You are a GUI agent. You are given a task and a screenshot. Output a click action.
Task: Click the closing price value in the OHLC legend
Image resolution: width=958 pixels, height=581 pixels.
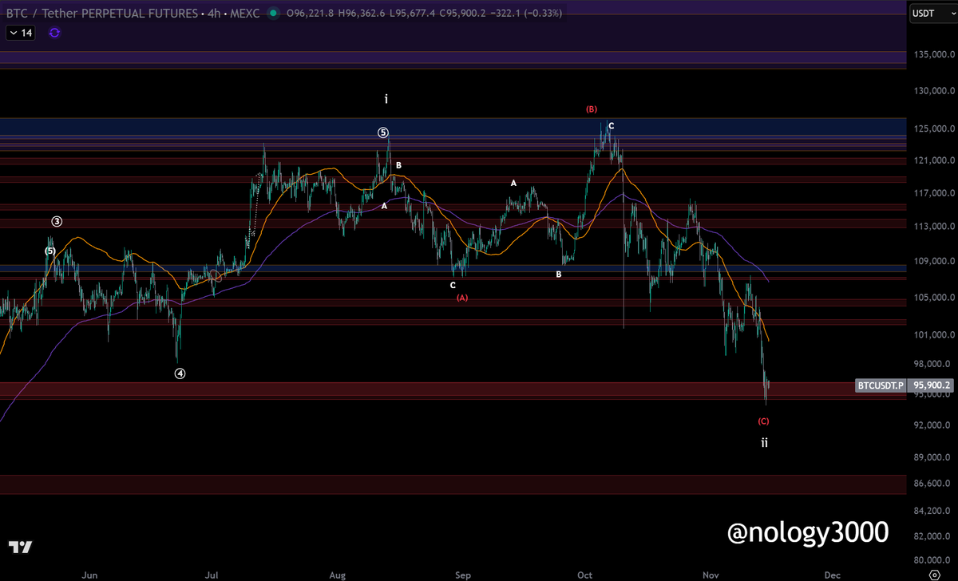461,13
